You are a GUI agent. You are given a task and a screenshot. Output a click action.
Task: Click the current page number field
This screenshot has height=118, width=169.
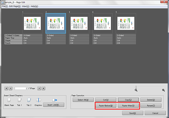pos(21,88)
